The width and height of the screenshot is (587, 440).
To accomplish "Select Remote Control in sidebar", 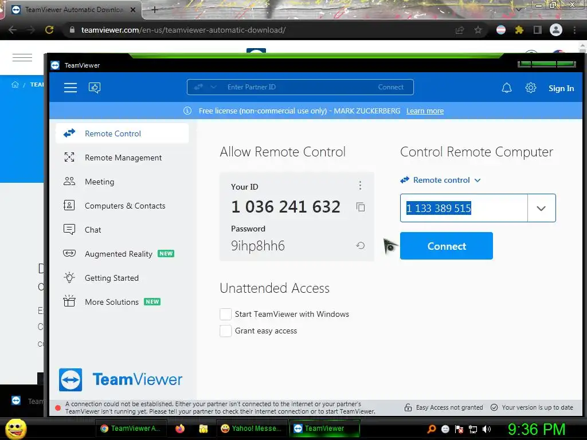I will click(122, 133).
